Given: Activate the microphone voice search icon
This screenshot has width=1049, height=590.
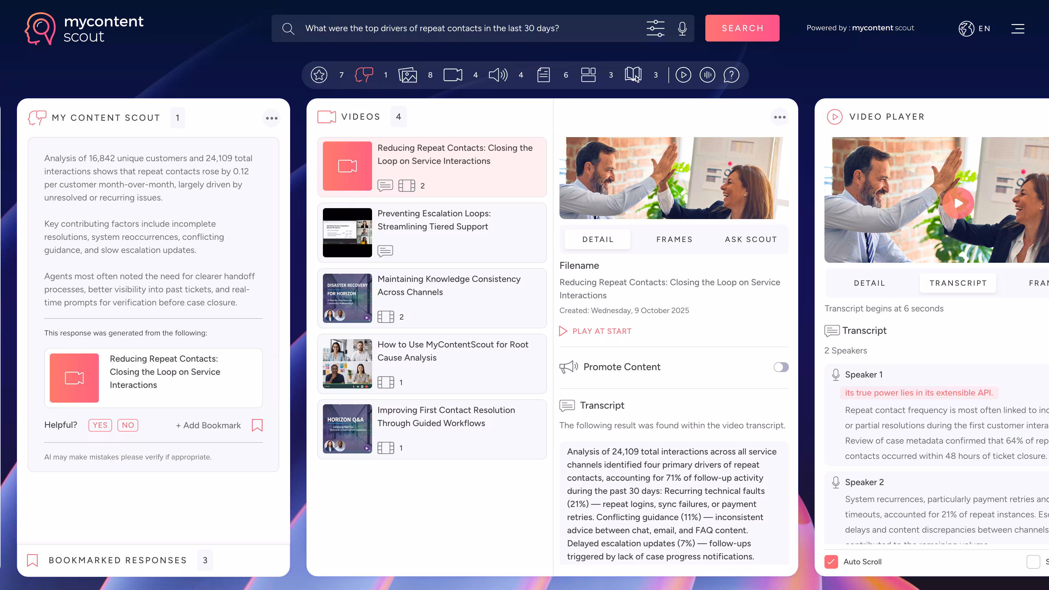Looking at the screenshot, I should click(682, 28).
